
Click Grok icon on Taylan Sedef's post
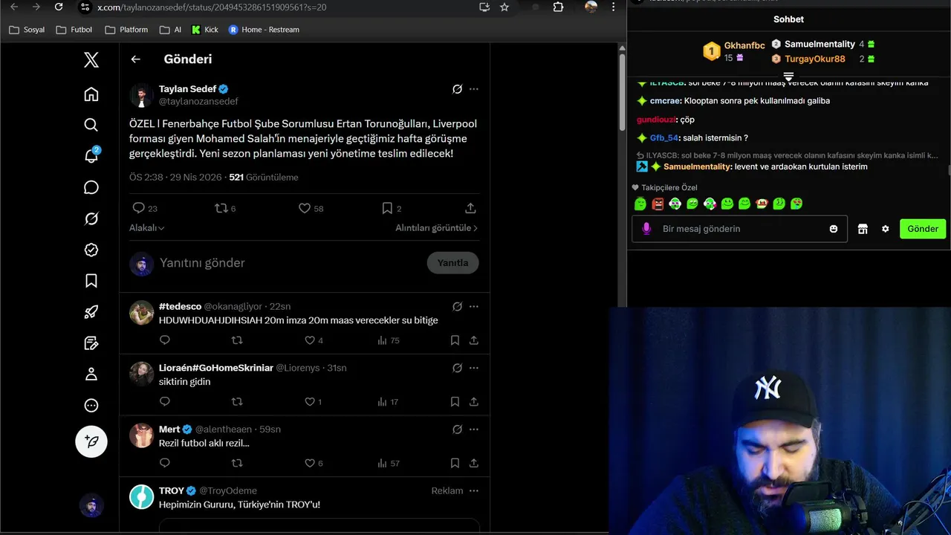tap(457, 89)
